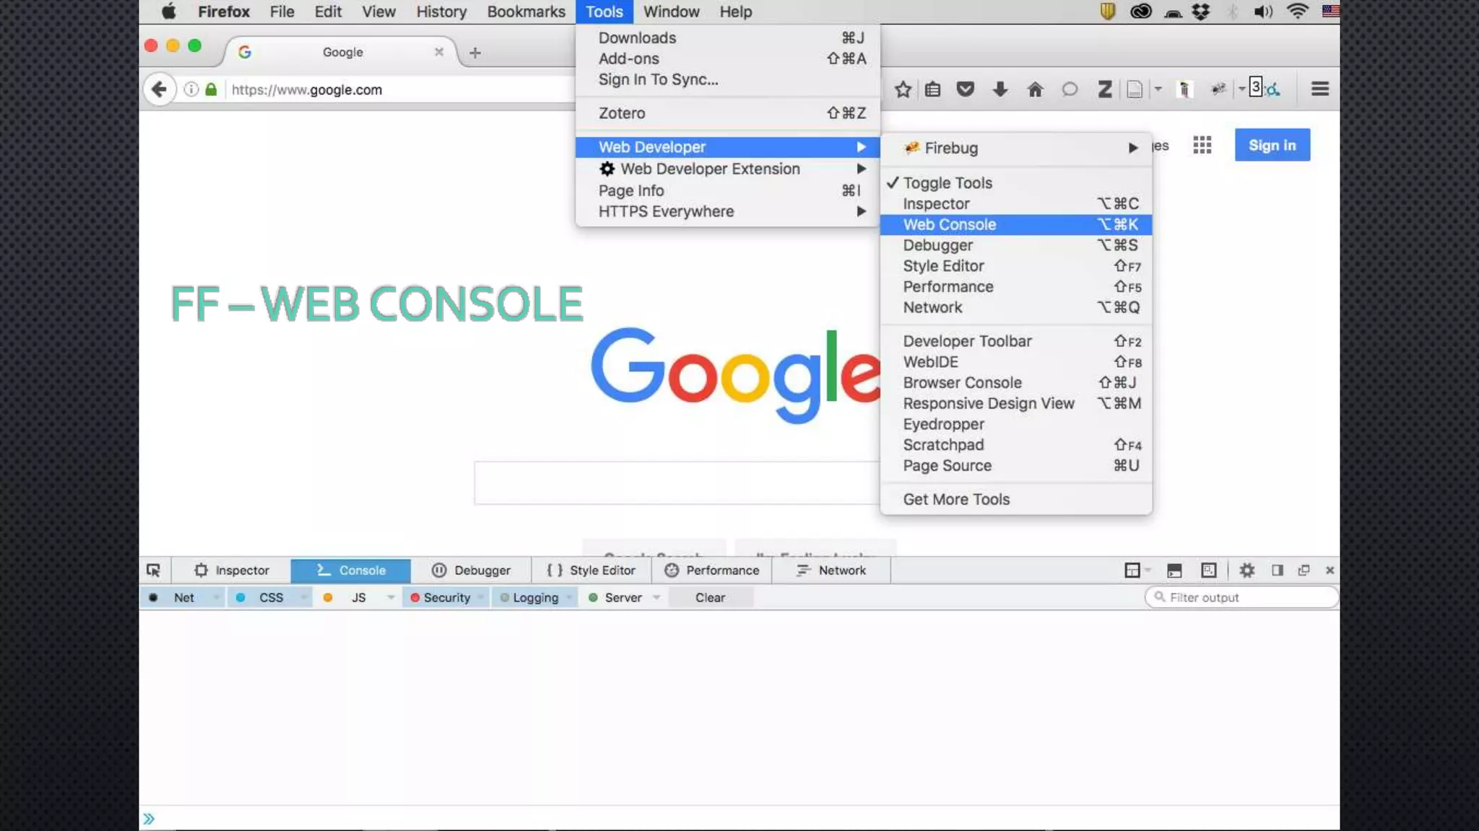Image resolution: width=1479 pixels, height=831 pixels.
Task: Click Get More Tools
Action: point(1015,499)
